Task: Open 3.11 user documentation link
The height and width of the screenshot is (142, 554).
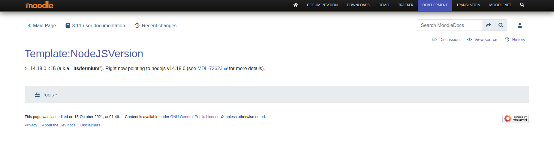Action: pos(95,26)
